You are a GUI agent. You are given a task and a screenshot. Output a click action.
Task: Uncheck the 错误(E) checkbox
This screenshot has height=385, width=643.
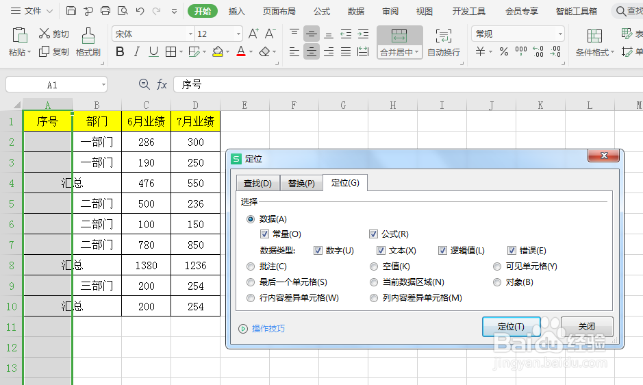[512, 250]
